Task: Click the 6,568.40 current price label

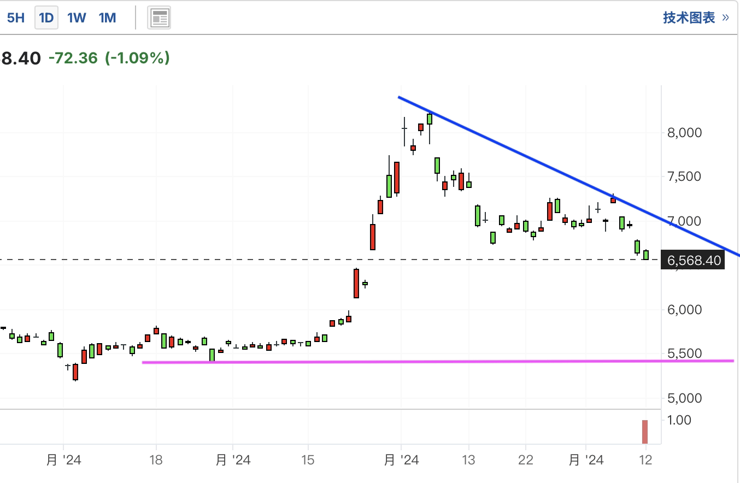Action: point(694,260)
